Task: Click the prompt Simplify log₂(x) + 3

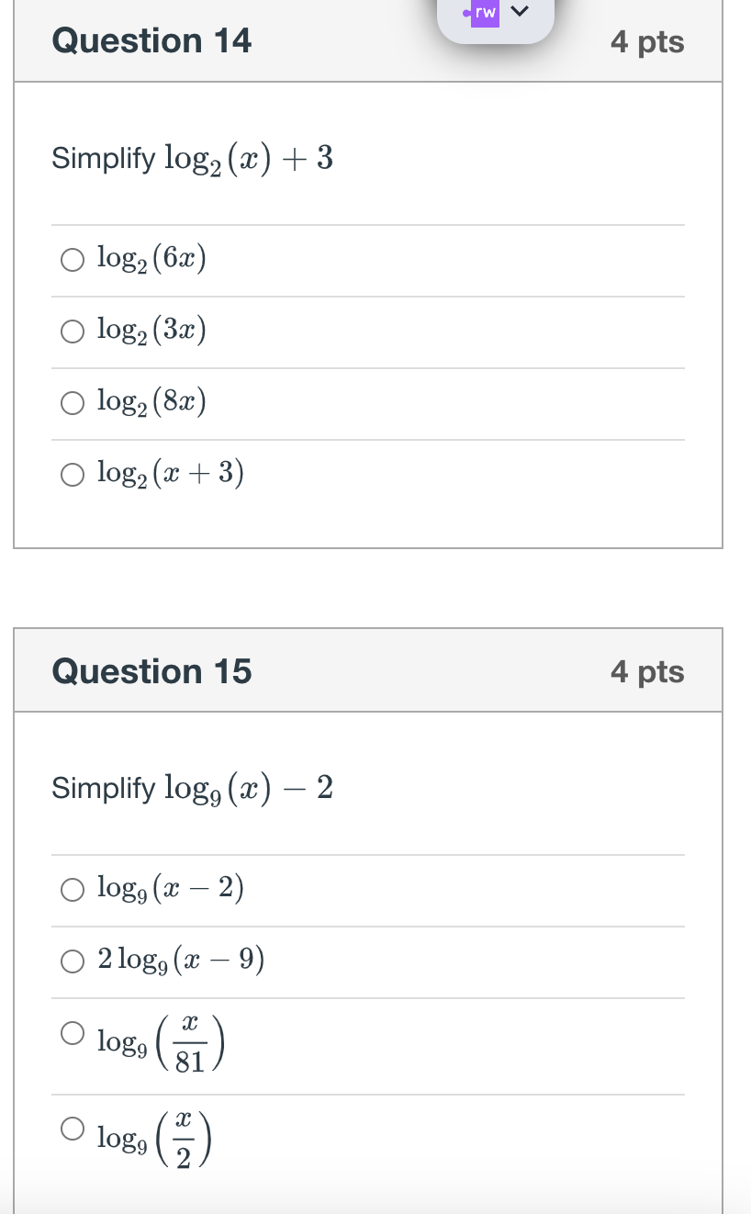Action: click(x=192, y=157)
